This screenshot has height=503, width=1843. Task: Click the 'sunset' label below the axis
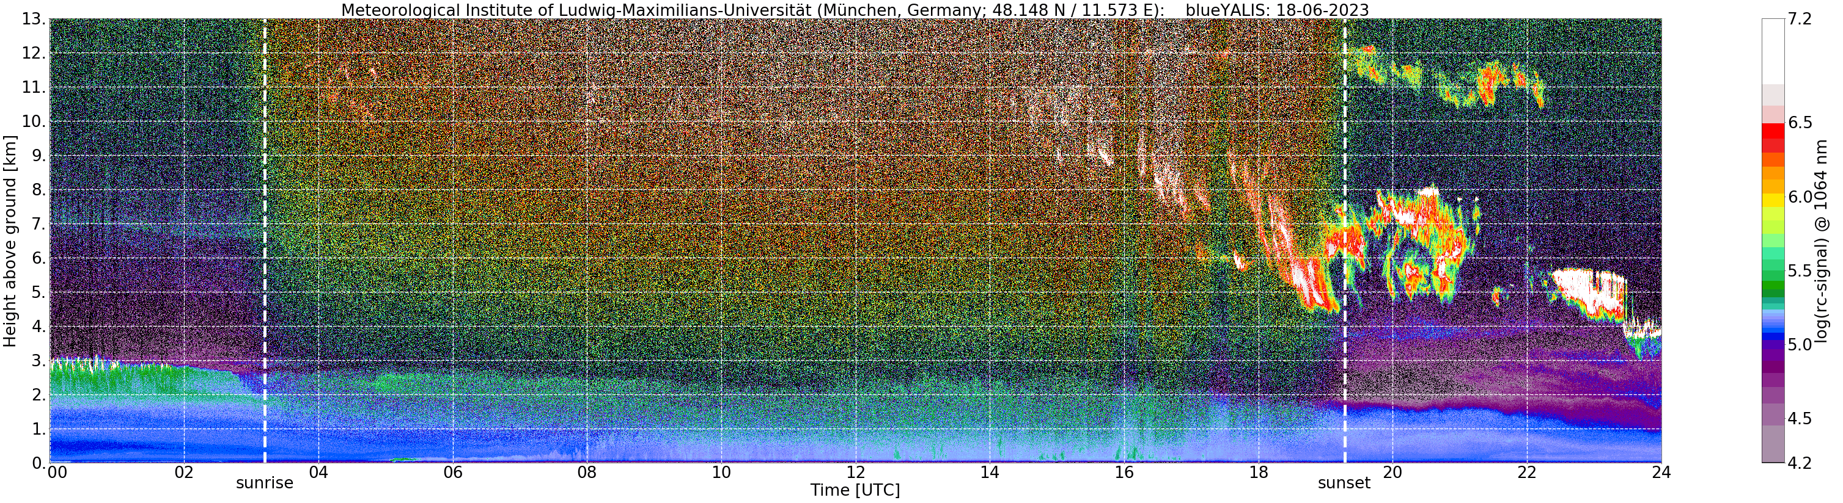(1344, 483)
